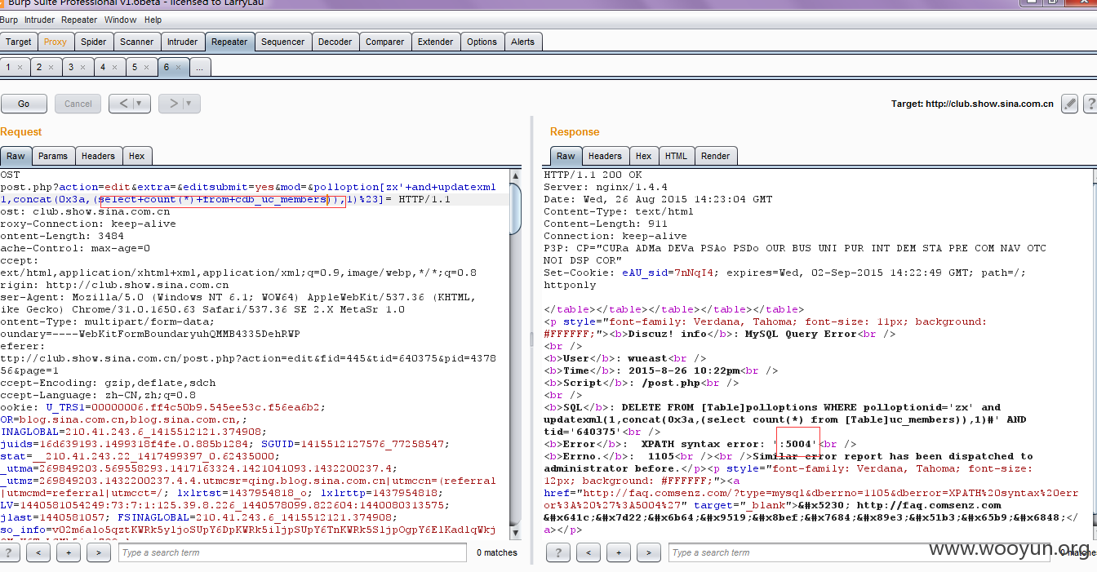Show response Raw view
Screen dimensions: 1097x572
[x=566, y=156]
